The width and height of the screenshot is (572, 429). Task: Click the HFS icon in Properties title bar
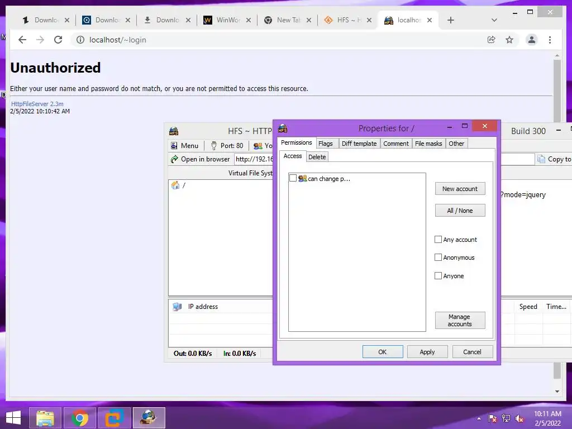click(283, 128)
